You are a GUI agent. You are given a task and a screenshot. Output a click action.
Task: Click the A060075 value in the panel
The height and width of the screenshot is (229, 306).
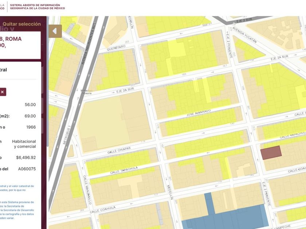(27, 169)
